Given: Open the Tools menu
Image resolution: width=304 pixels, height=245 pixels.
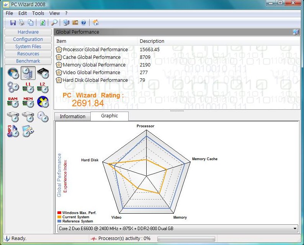Looking at the screenshot, I should tap(38, 13).
